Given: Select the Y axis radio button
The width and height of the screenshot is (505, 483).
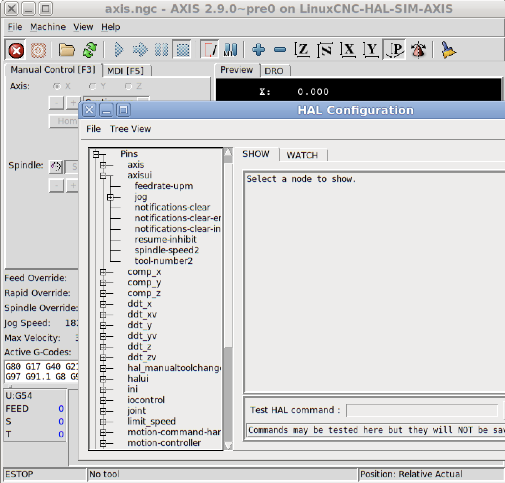Looking at the screenshot, I should click(x=93, y=86).
